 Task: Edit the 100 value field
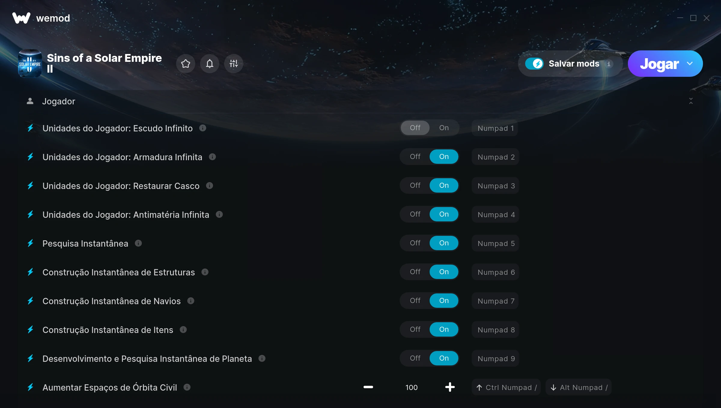click(x=411, y=388)
